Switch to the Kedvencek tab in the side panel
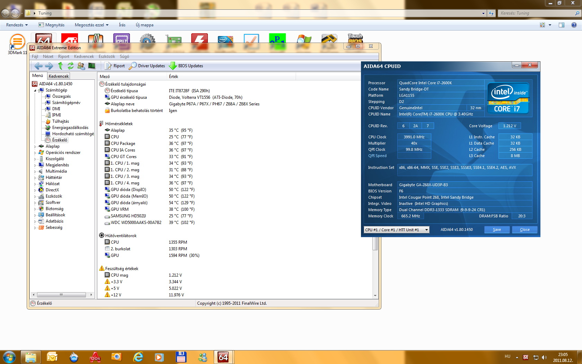 [x=59, y=76]
